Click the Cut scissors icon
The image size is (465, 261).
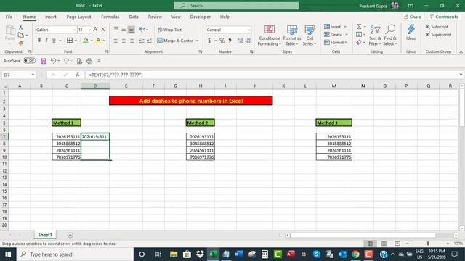[x=21, y=28]
